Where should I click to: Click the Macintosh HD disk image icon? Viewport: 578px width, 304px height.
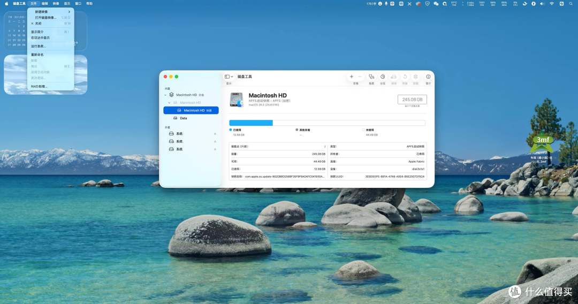[x=237, y=100]
